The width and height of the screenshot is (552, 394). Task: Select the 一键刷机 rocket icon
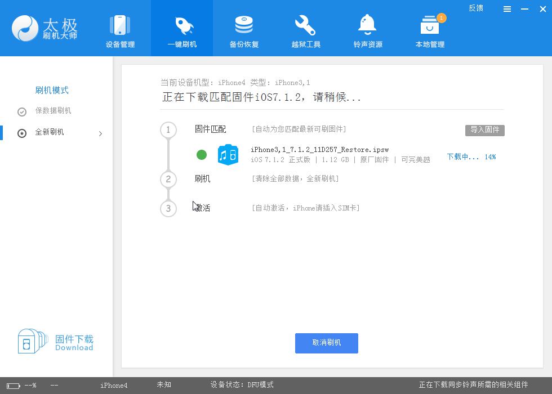(x=182, y=26)
